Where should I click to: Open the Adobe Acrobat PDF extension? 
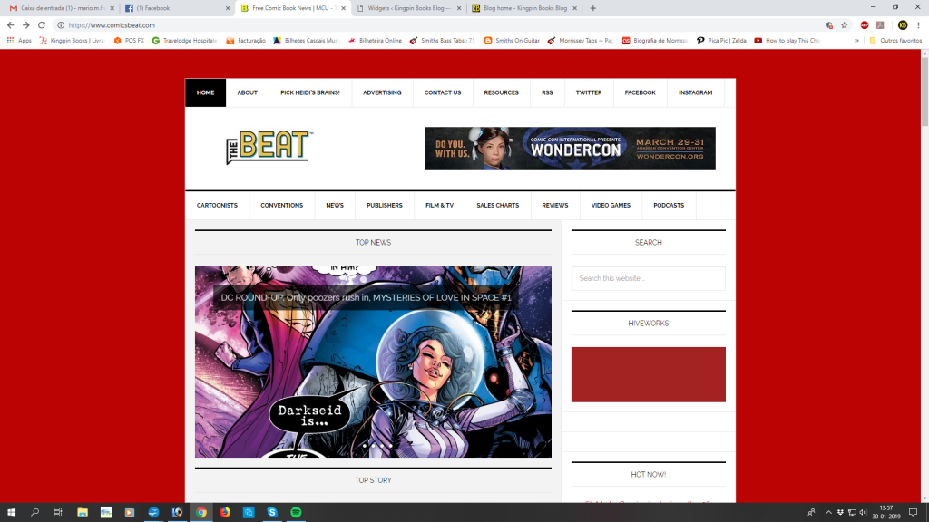point(880,24)
